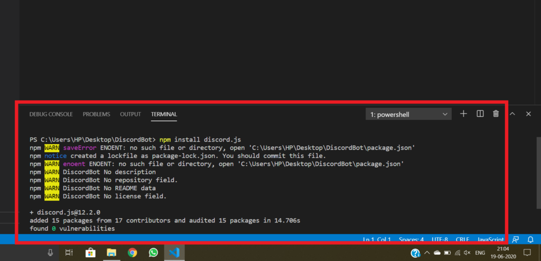Screen dimensions: 541x261
Task: Click the 'DiscordBot No license field.' warning line
Action: [98, 197]
